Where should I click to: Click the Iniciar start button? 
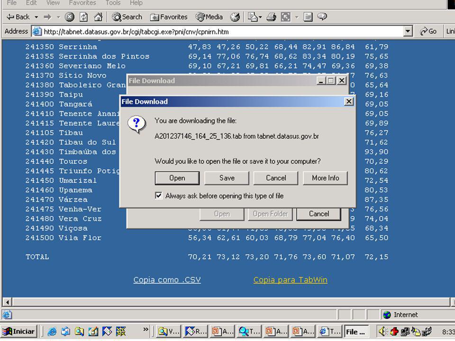[x=19, y=332]
